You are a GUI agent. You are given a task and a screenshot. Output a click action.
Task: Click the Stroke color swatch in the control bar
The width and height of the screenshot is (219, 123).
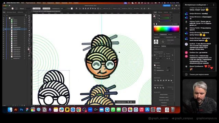point(16,9)
